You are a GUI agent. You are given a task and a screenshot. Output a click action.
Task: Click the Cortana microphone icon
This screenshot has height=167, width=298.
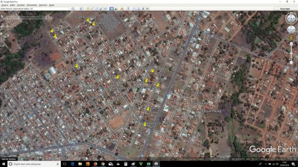click(x=58, y=164)
